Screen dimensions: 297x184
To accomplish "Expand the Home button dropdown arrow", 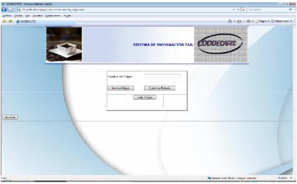I will (x=235, y=21).
